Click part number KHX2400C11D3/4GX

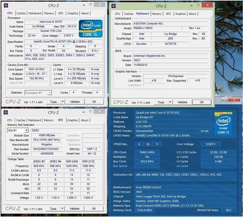pos(47,149)
